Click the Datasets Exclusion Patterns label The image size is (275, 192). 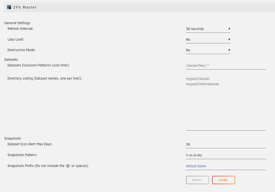point(38,65)
